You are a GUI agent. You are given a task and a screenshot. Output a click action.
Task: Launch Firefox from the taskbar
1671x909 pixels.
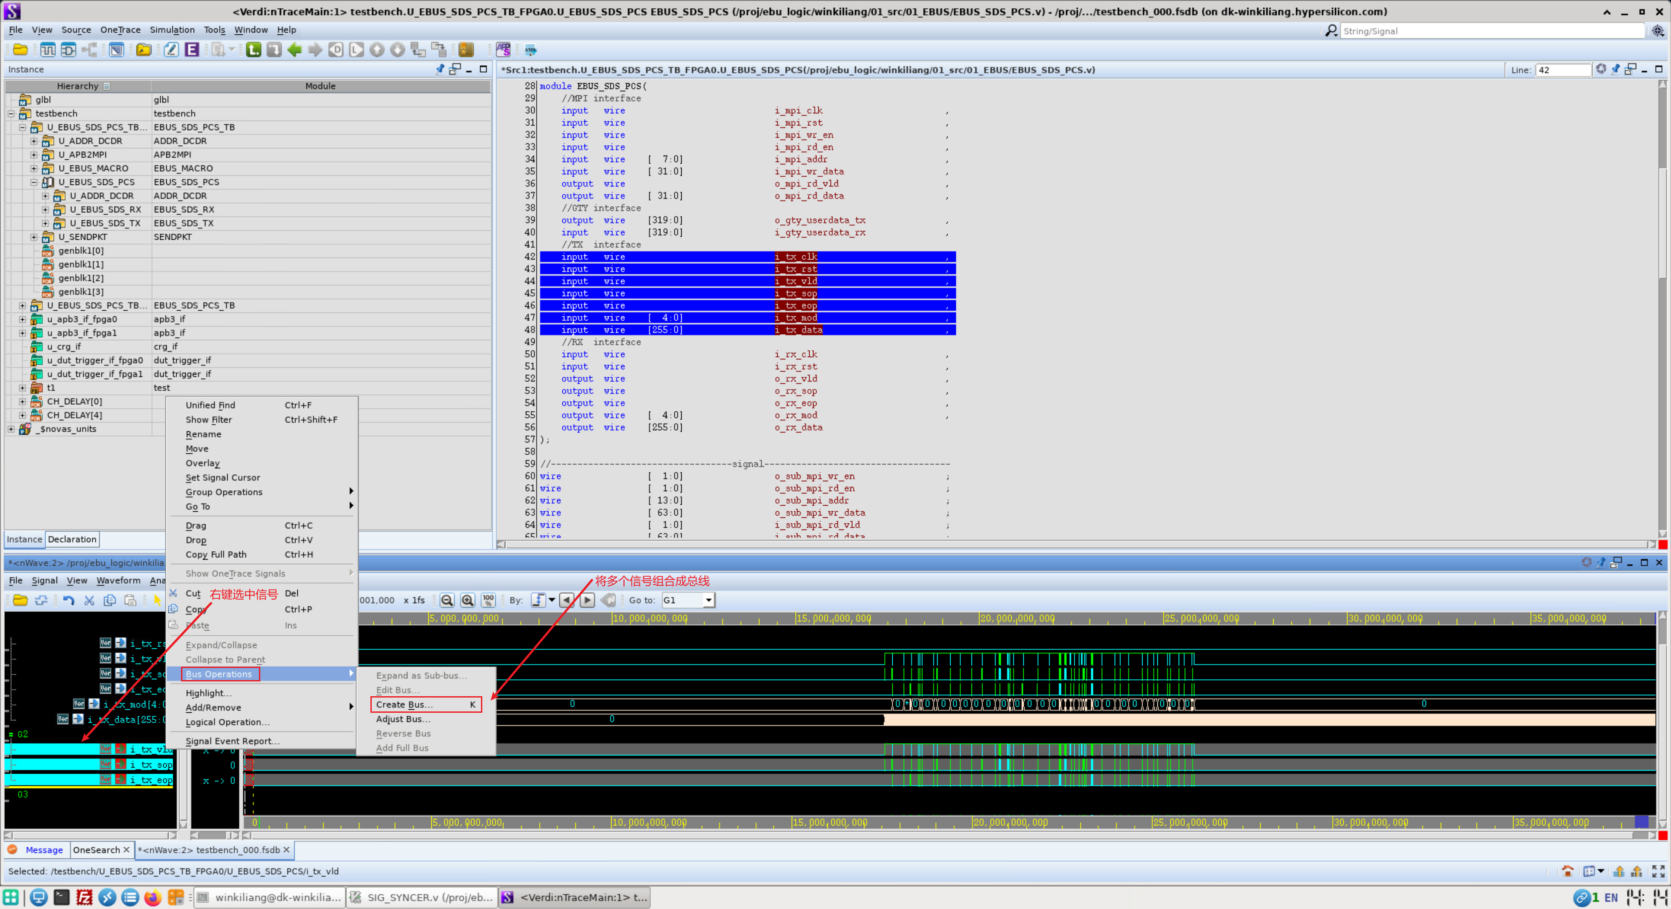152,897
